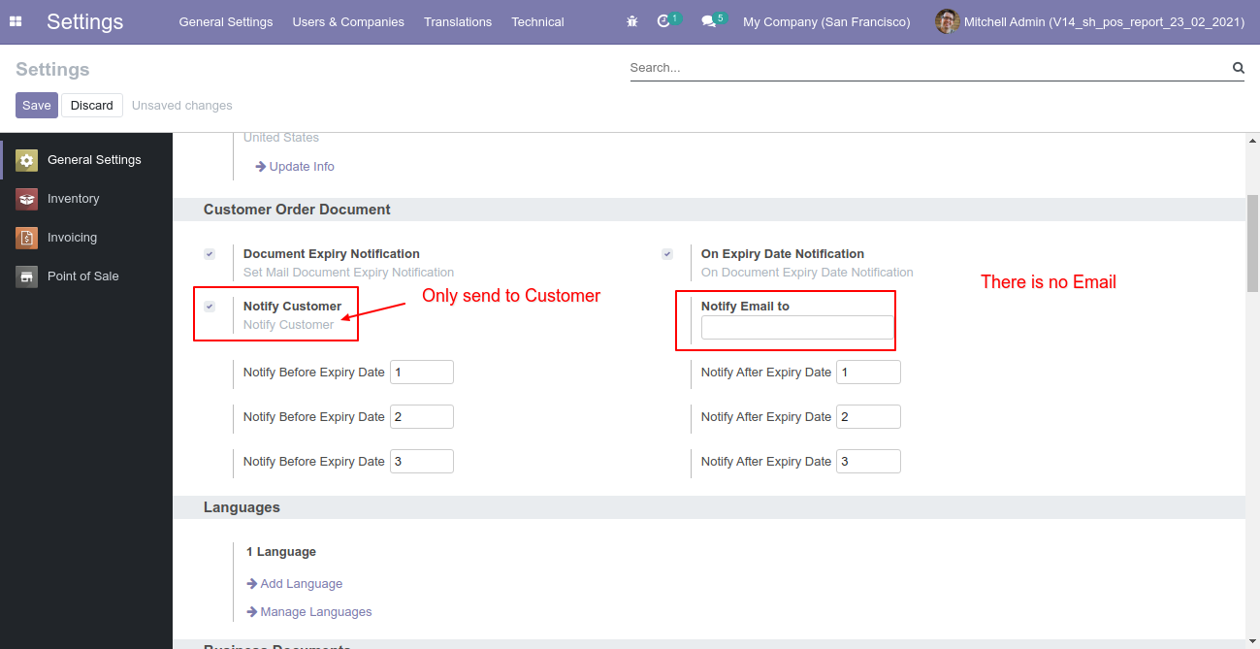
Task: Click Notify Before Expiry Date field valued 3
Action: tap(422, 462)
